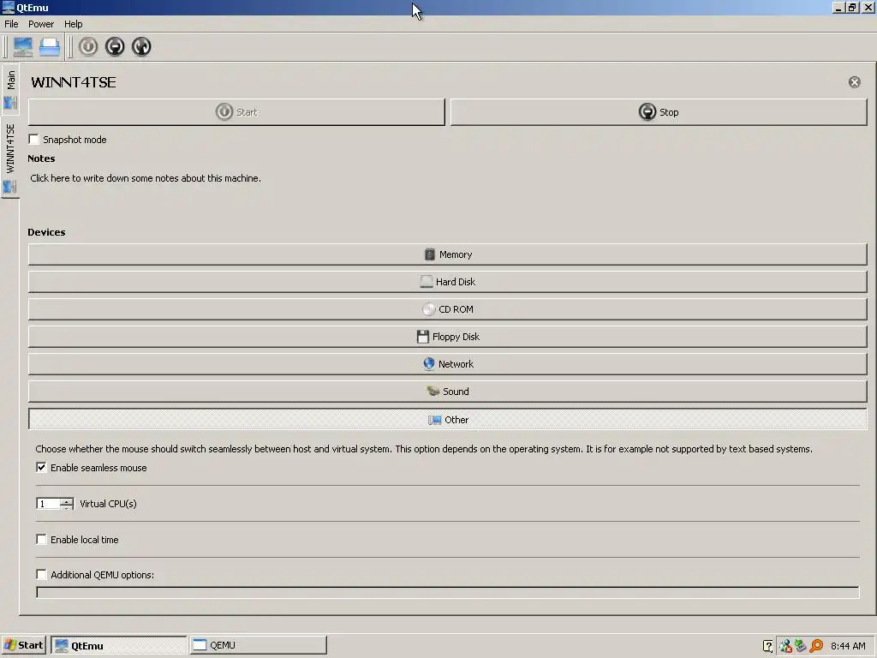877x658 pixels.
Task: Collapse the Other device section
Action: pyautogui.click(x=447, y=420)
